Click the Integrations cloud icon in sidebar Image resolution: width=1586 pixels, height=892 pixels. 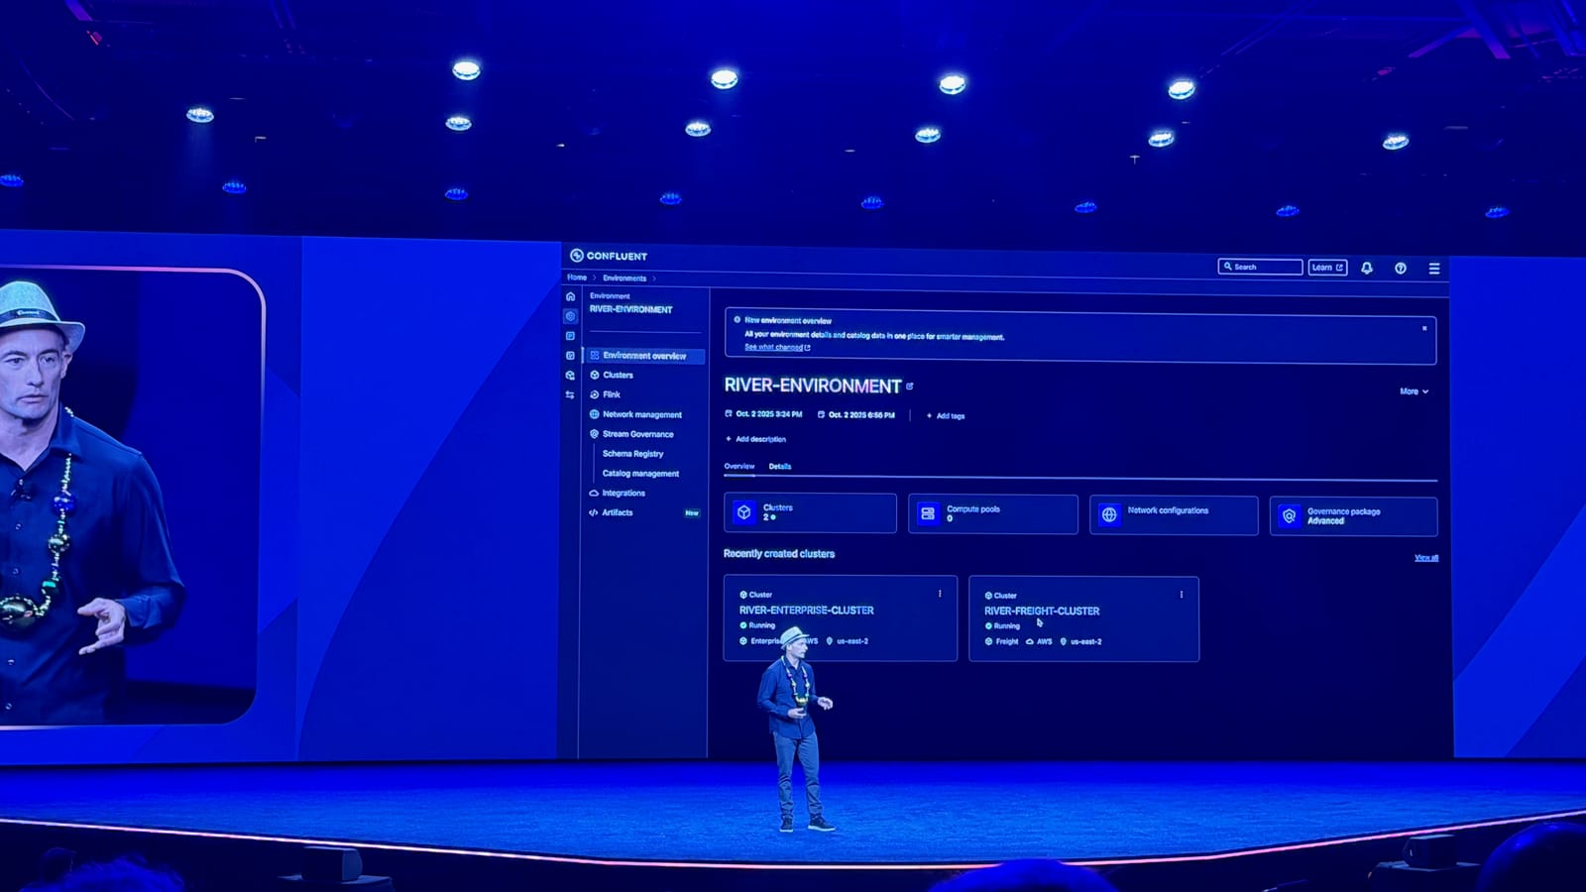click(x=594, y=493)
